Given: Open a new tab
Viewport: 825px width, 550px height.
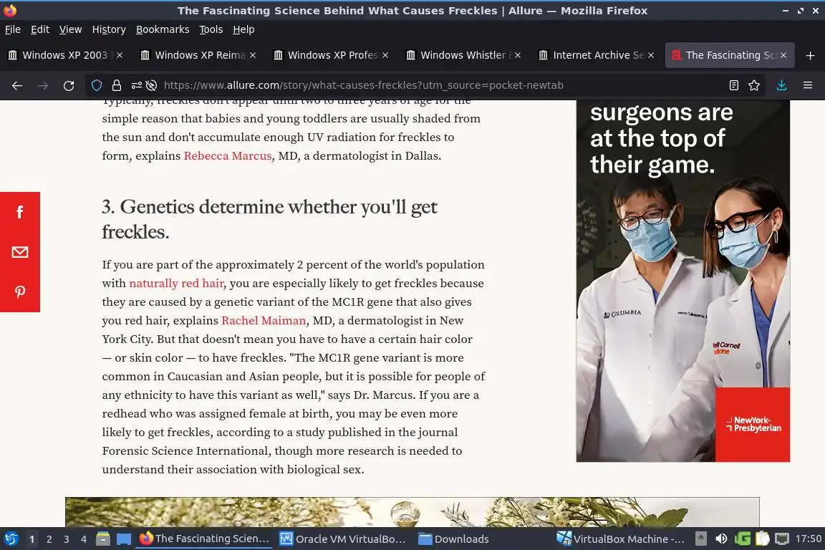Looking at the screenshot, I should [x=810, y=55].
